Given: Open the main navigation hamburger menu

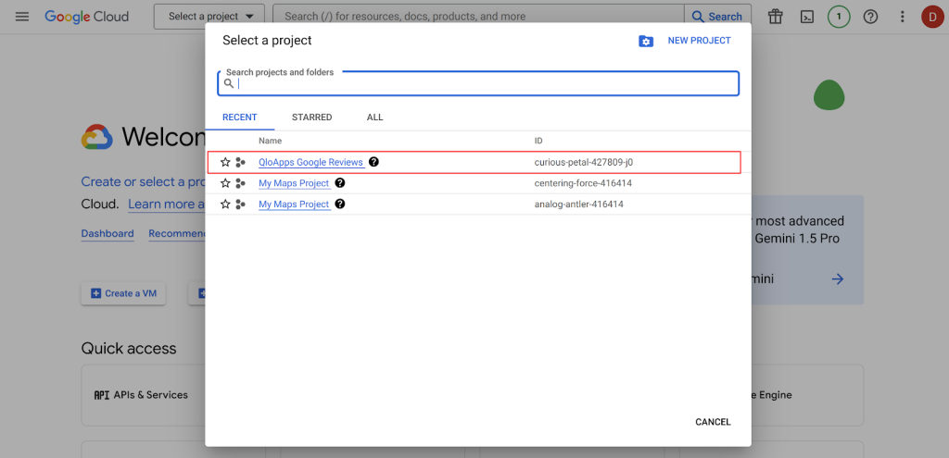Looking at the screenshot, I should [22, 17].
